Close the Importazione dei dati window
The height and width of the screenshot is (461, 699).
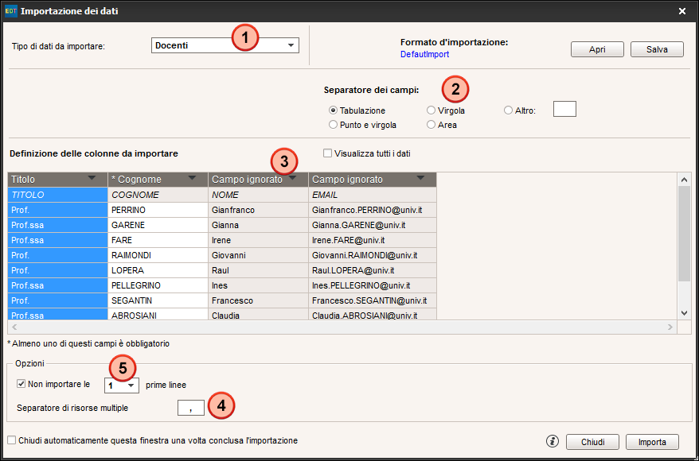click(682, 12)
